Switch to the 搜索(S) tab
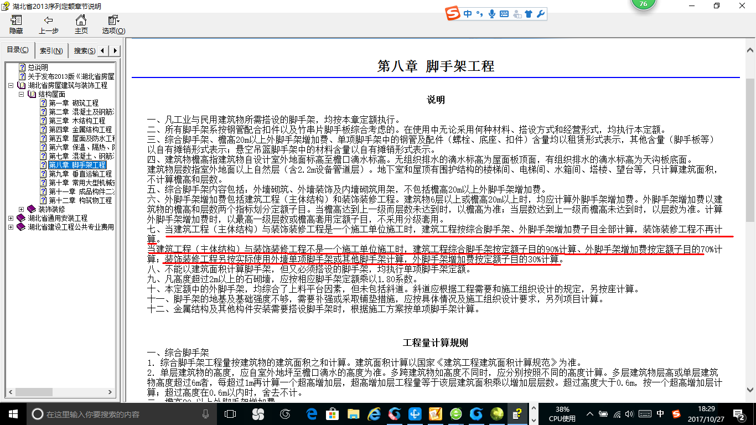The image size is (756, 425). [x=84, y=51]
